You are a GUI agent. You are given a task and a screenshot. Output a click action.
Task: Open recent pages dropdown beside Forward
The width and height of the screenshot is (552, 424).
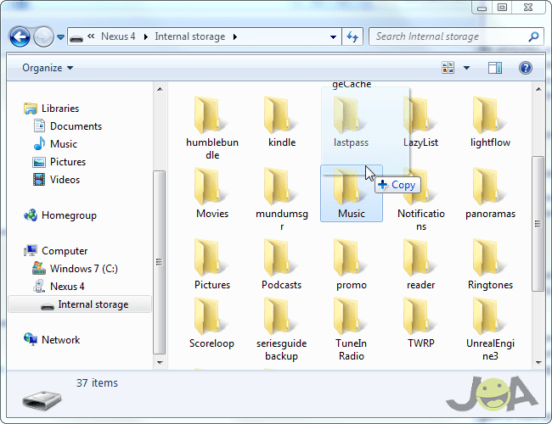click(60, 37)
